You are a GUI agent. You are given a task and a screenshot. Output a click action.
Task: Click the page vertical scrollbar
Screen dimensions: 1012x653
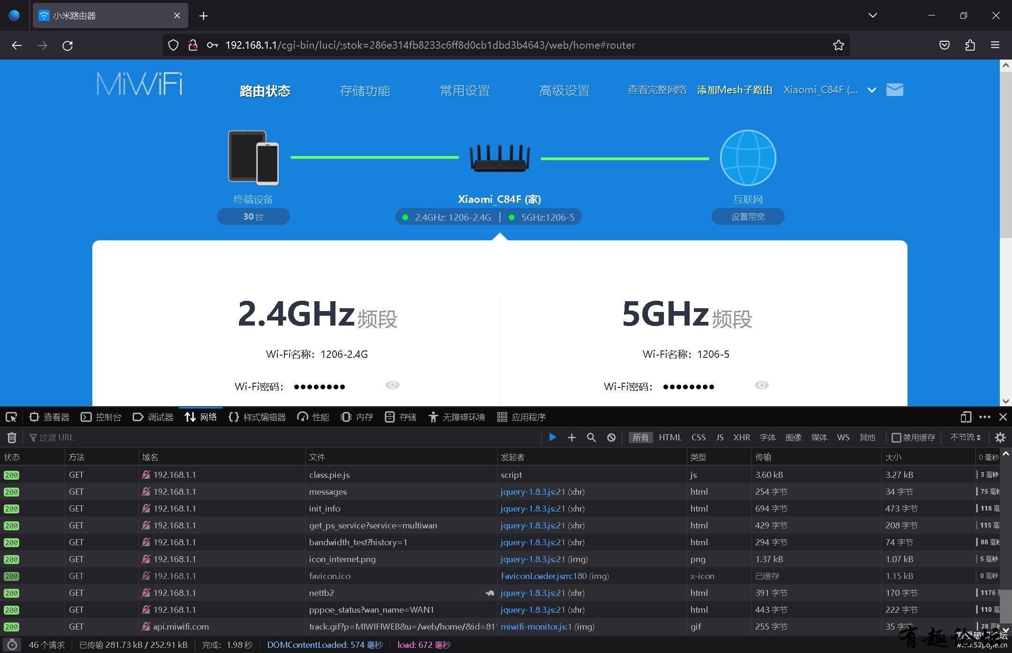tap(1005, 155)
